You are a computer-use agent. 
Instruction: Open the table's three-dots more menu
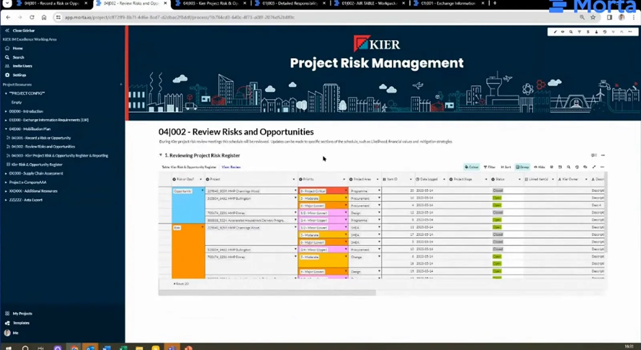coord(602,167)
